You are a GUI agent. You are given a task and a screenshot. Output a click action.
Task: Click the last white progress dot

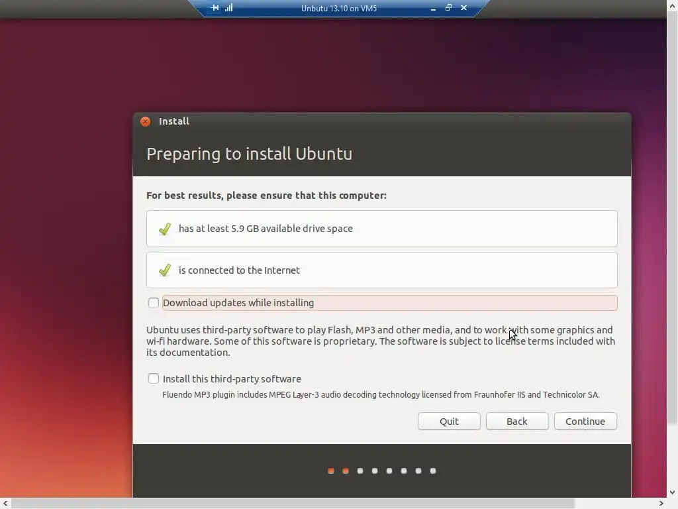pos(433,471)
